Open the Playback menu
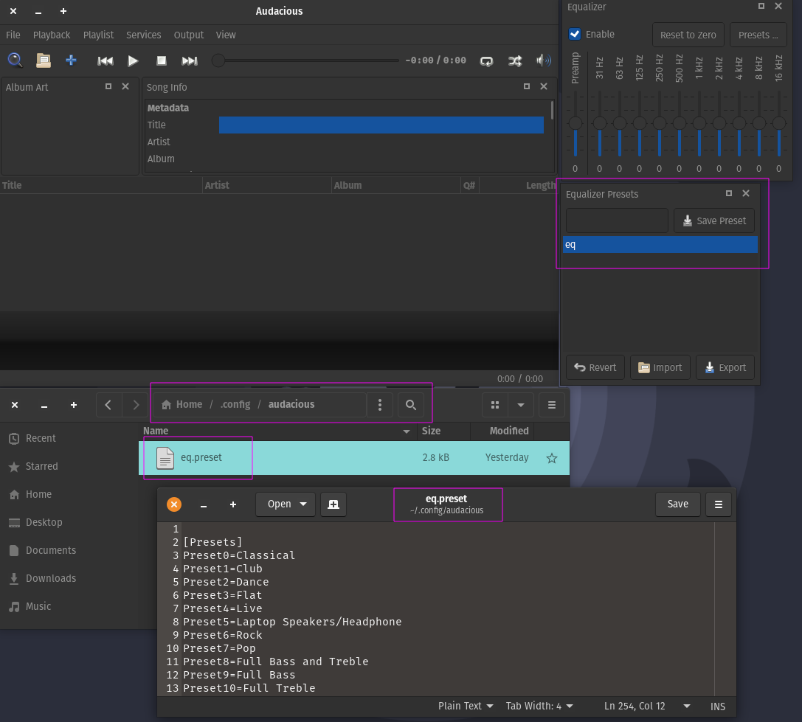The image size is (802, 722). click(52, 35)
